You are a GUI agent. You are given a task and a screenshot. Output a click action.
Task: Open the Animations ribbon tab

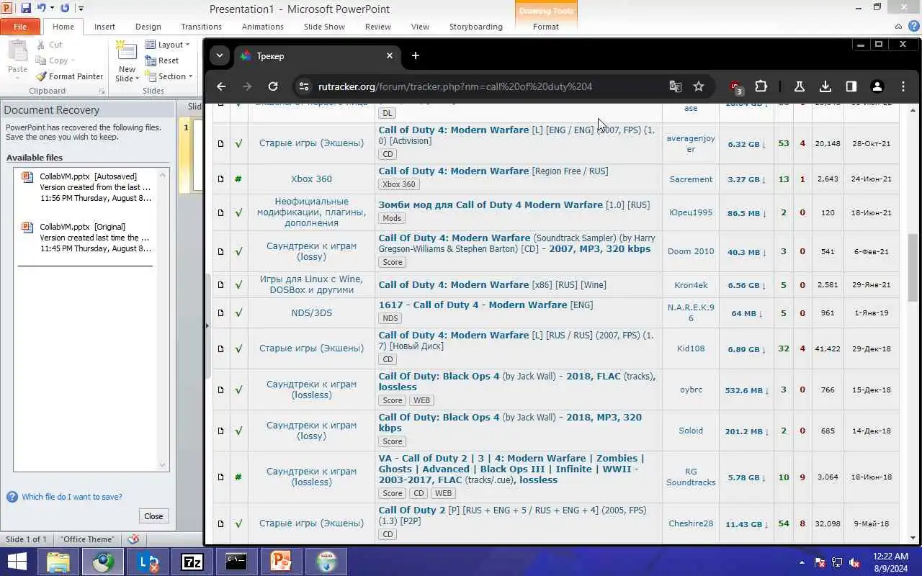coord(263,27)
